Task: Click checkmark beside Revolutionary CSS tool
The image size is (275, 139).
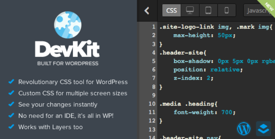Action: (11, 82)
